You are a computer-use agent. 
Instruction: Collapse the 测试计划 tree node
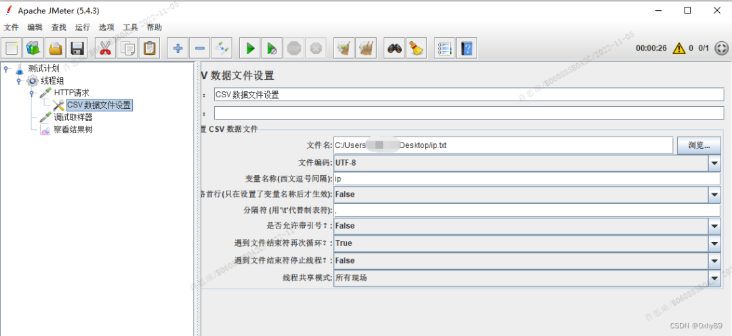click(x=6, y=69)
